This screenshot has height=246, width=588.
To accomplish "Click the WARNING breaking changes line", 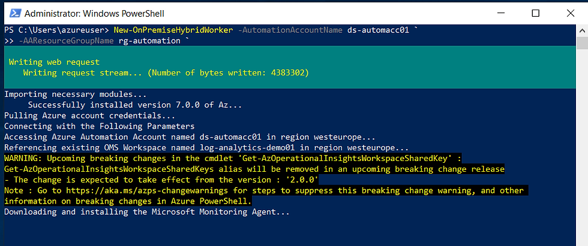I will 233,159.
